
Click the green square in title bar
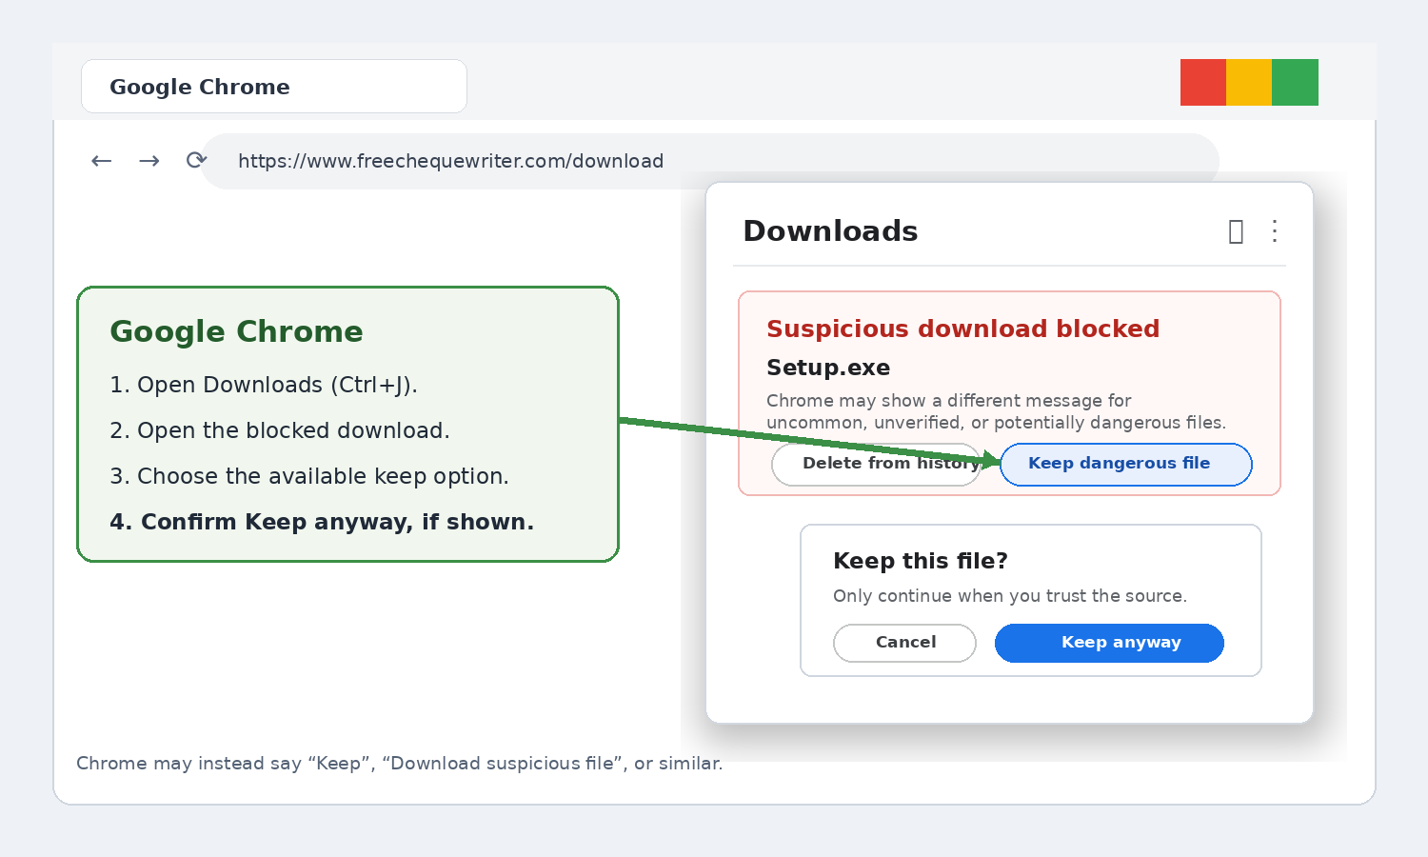coord(1296,82)
